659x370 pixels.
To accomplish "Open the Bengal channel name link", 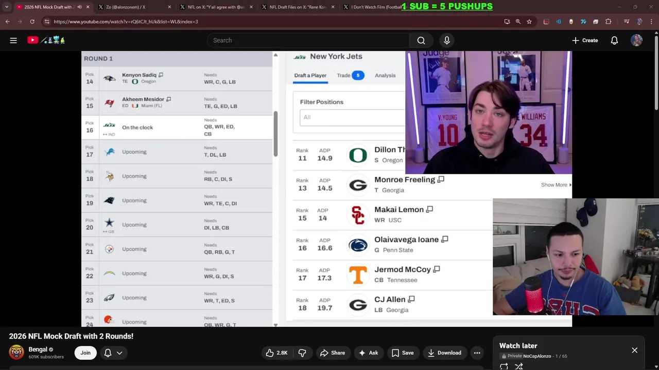I will (38, 349).
